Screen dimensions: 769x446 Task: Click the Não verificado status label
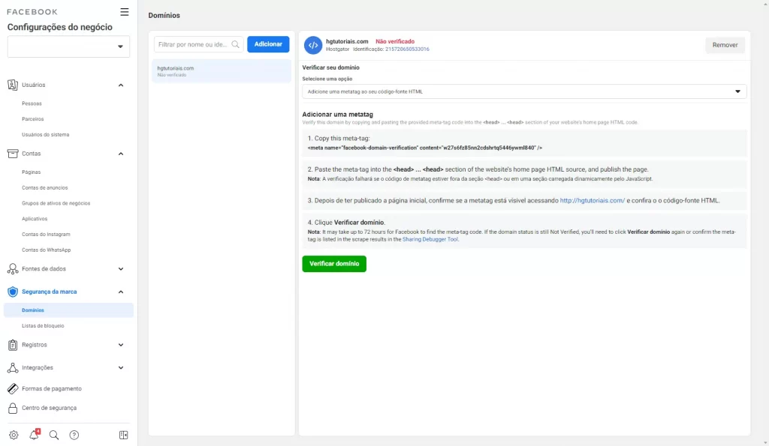[395, 42]
